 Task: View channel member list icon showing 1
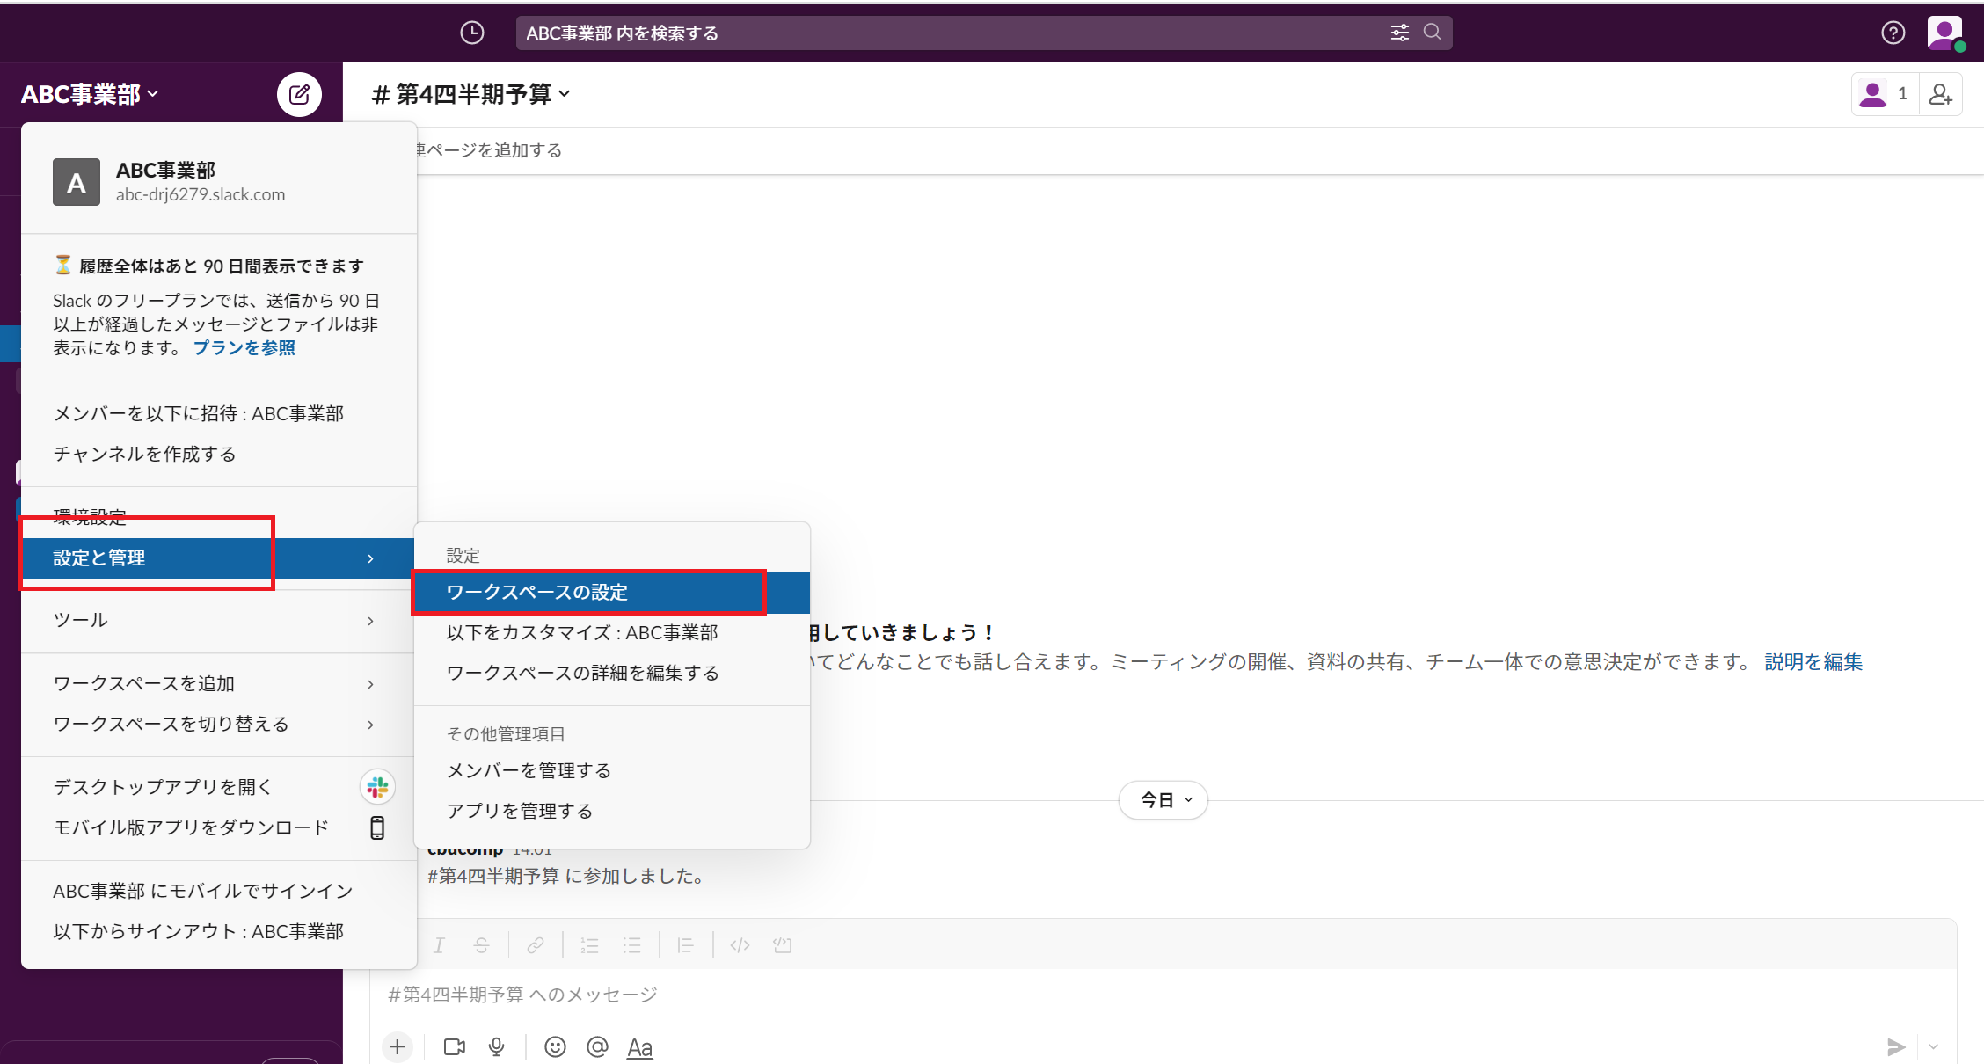point(1882,93)
